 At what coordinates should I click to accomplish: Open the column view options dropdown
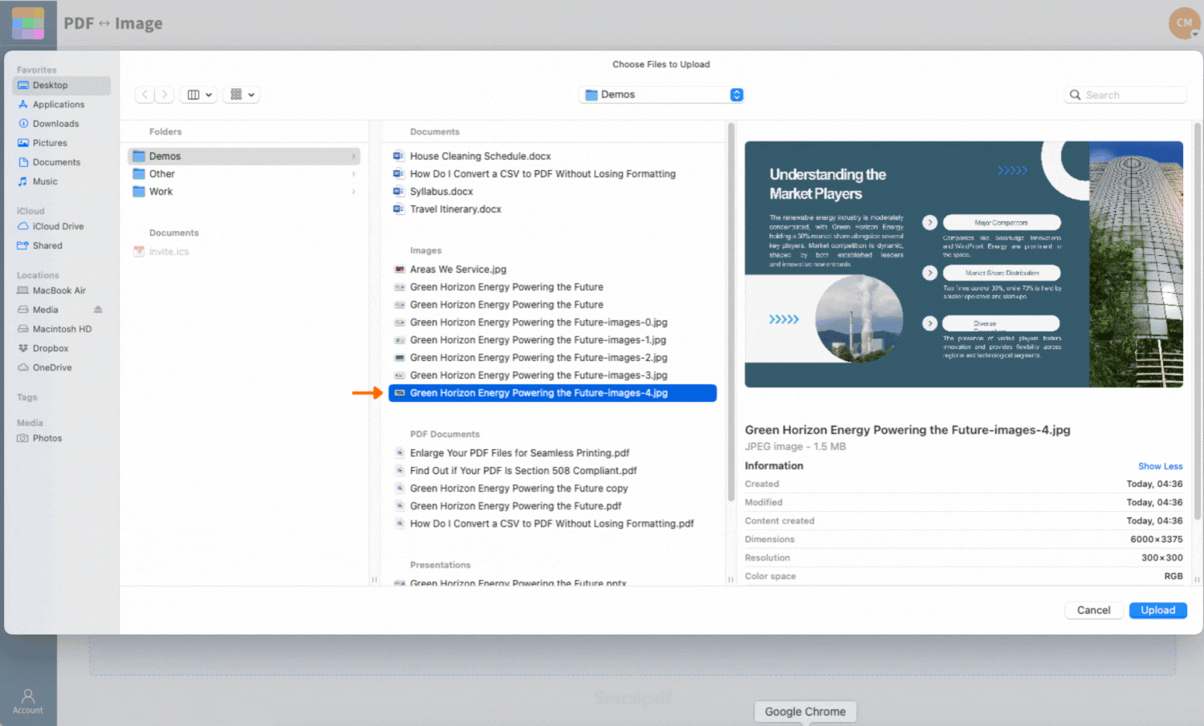pos(199,95)
